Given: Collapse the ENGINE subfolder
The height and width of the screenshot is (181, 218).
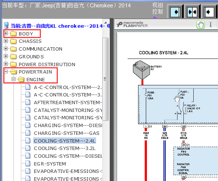Looking at the screenshot, I should pos(13,79).
